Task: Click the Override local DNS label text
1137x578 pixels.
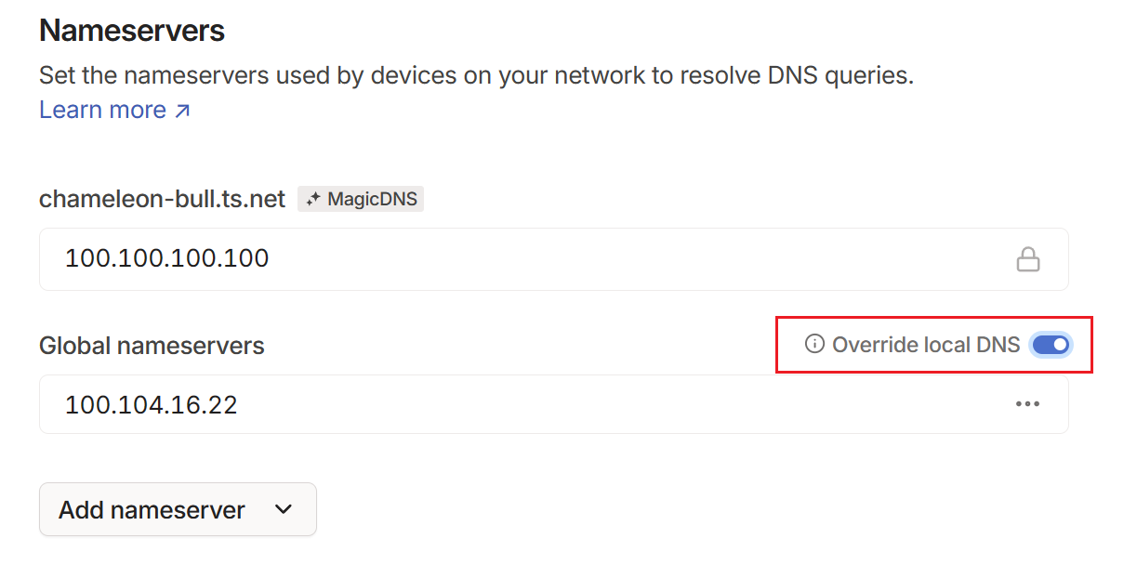Action: 926,345
